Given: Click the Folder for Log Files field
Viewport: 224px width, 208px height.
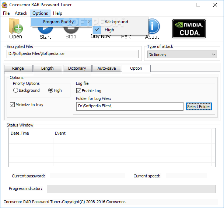Looking at the screenshot, I should pos(130,106).
